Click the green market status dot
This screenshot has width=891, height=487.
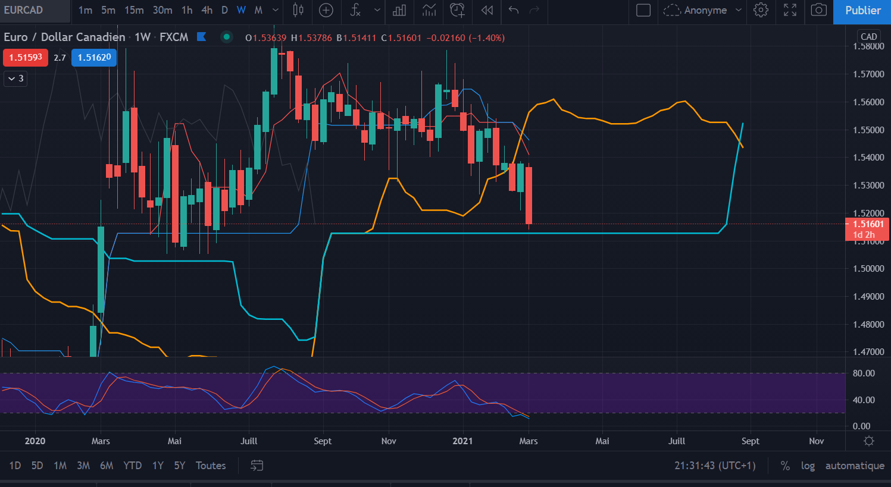point(227,37)
